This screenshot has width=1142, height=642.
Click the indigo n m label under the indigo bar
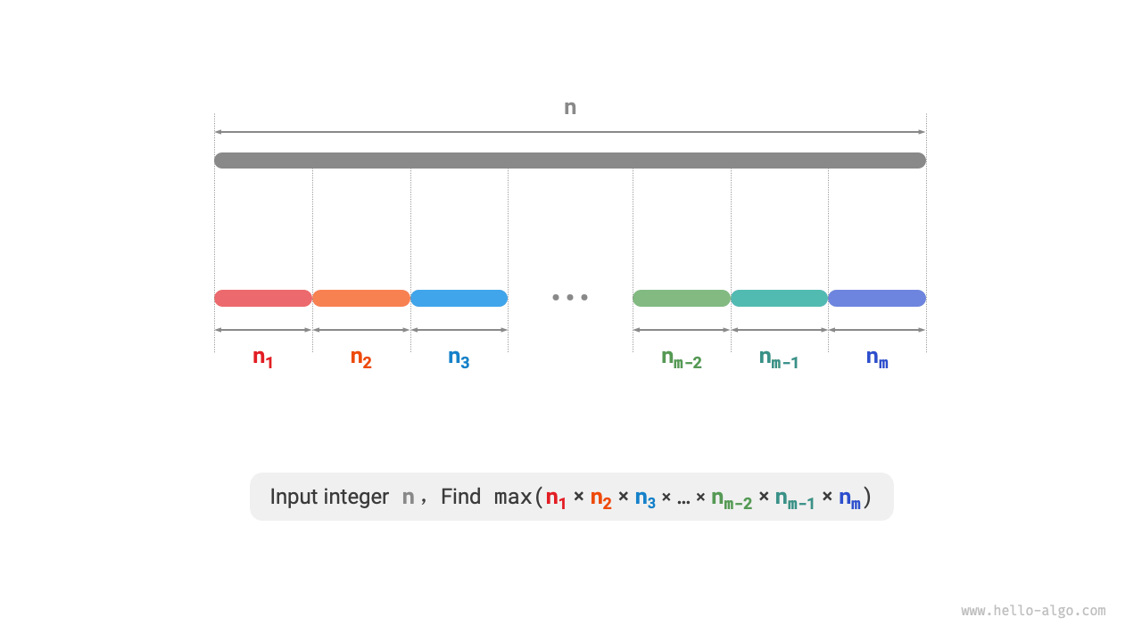877,358
